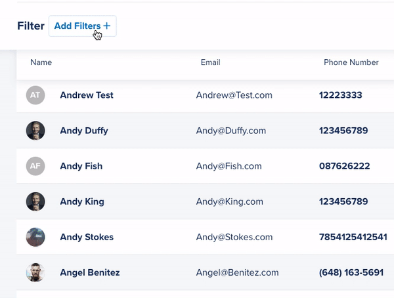
Task: Click the AT avatar for Andrew Test
Action: (x=35, y=95)
